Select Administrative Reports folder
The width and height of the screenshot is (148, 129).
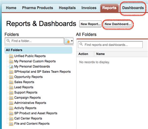30,103
